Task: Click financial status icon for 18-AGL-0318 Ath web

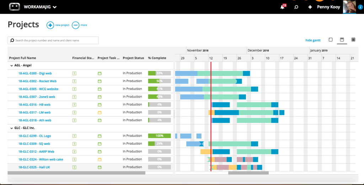Action: [x=74, y=120]
